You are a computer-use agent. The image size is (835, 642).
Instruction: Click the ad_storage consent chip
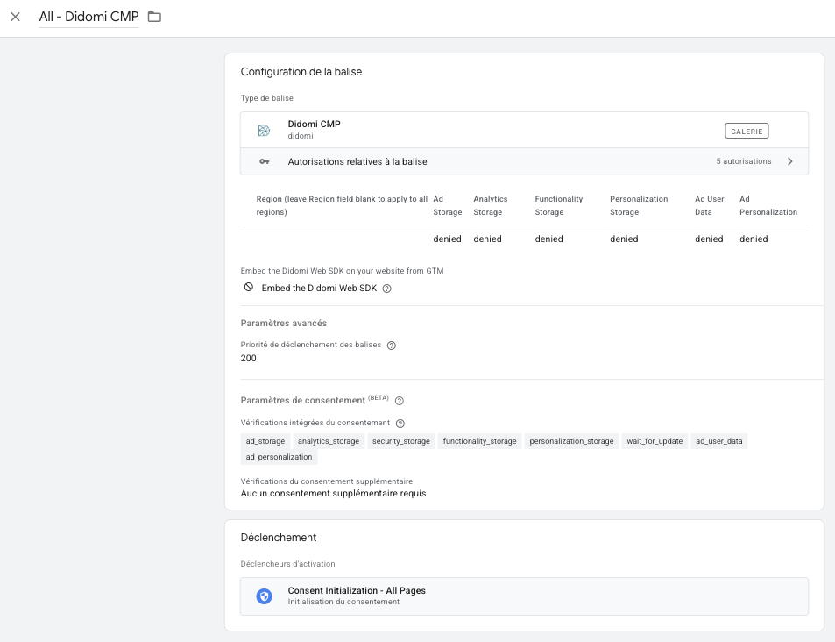click(265, 441)
